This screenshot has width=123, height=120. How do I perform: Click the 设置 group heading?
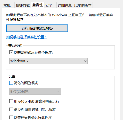pyautogui.click(x=12, y=76)
